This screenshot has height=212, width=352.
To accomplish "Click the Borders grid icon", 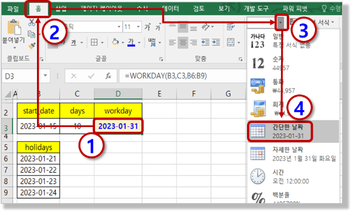I will pos(94,42).
